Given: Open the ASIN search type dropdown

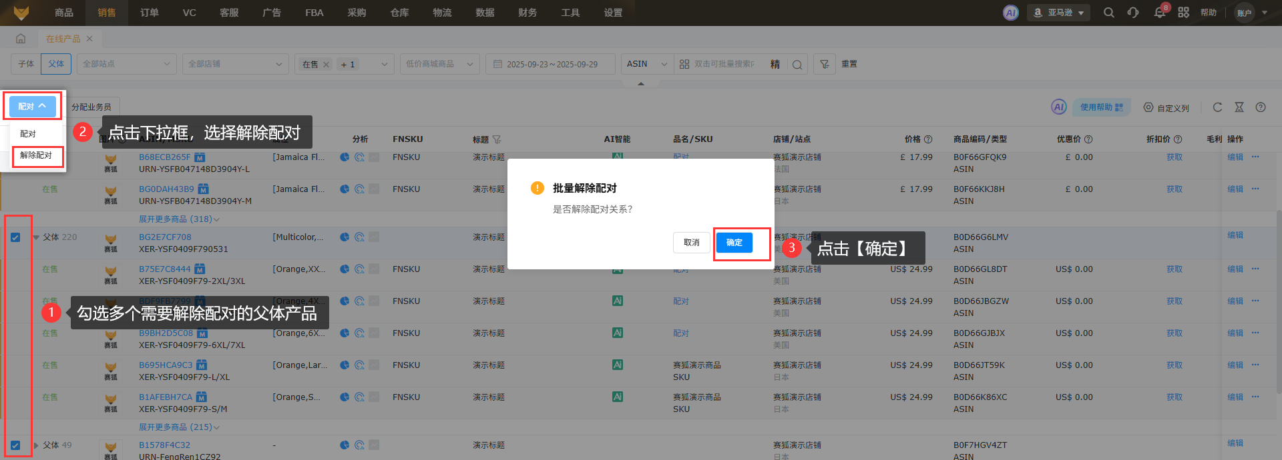Looking at the screenshot, I should (647, 64).
